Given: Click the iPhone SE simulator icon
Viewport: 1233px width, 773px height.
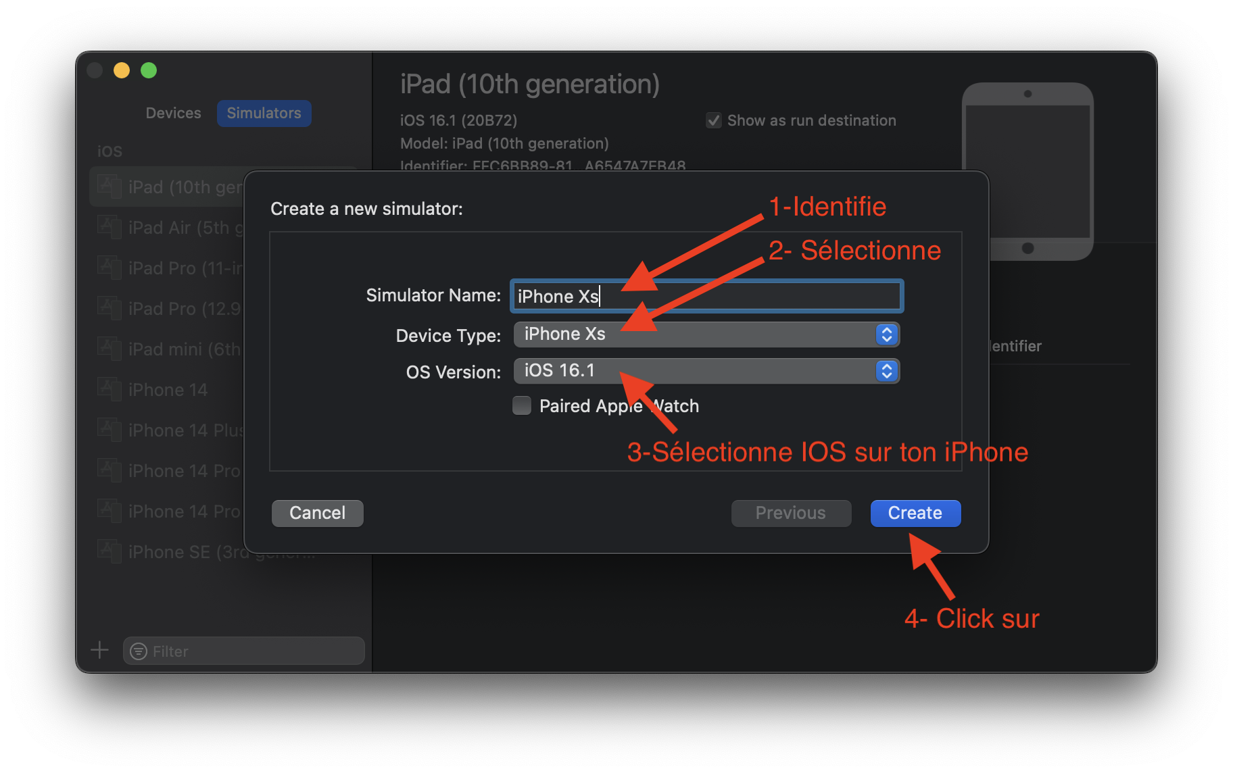Looking at the screenshot, I should tap(108, 551).
